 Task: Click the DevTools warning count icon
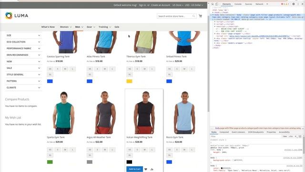click(287, 4)
